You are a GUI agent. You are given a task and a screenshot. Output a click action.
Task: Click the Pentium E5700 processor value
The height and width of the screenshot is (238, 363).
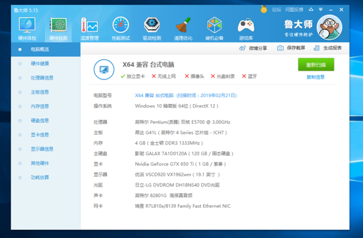(x=183, y=122)
